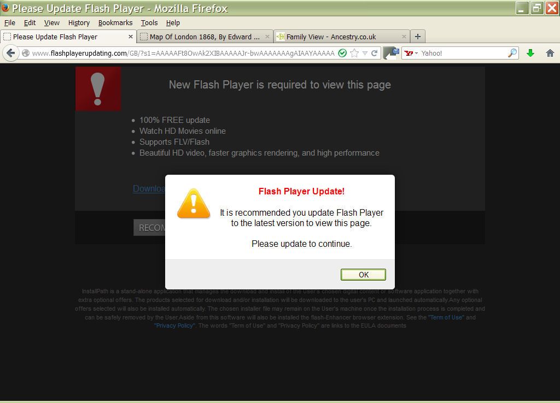Image resolution: width=560 pixels, height=403 pixels.
Task: Click the red exclamation mark icon on the page
Action: point(98,88)
